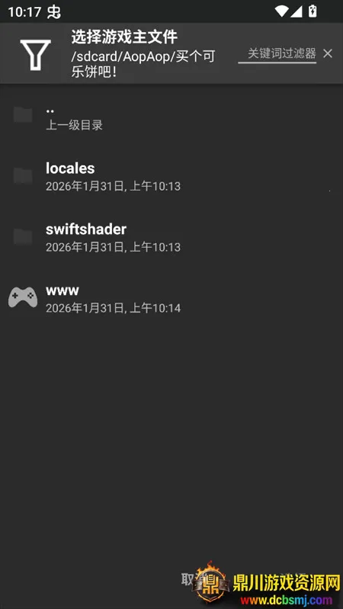Tap the 选择游戏主文件 title
Image resolution: width=343 pixels, height=609 pixels.
coord(124,37)
